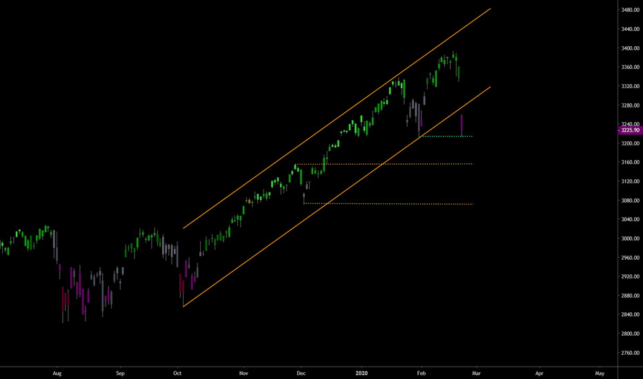The width and height of the screenshot is (643, 379).
Task: Click the 2800.00 price axis label
Action: pyautogui.click(x=631, y=334)
